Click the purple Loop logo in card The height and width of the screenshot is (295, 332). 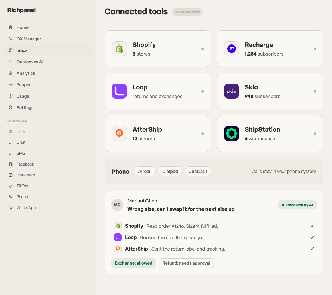pyautogui.click(x=119, y=91)
